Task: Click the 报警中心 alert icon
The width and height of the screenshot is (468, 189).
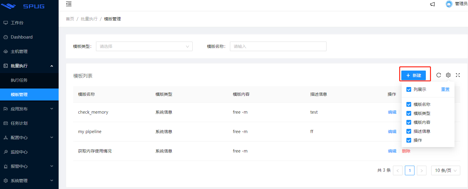Action: pos(6,166)
